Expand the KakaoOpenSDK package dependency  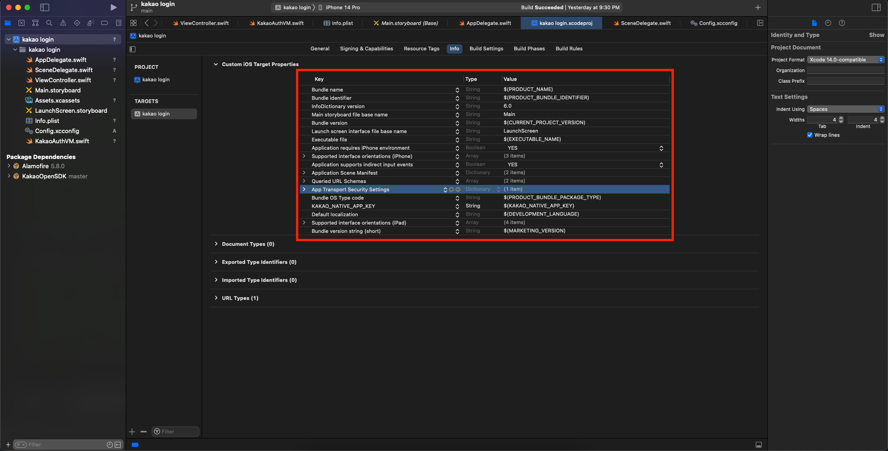click(x=9, y=176)
